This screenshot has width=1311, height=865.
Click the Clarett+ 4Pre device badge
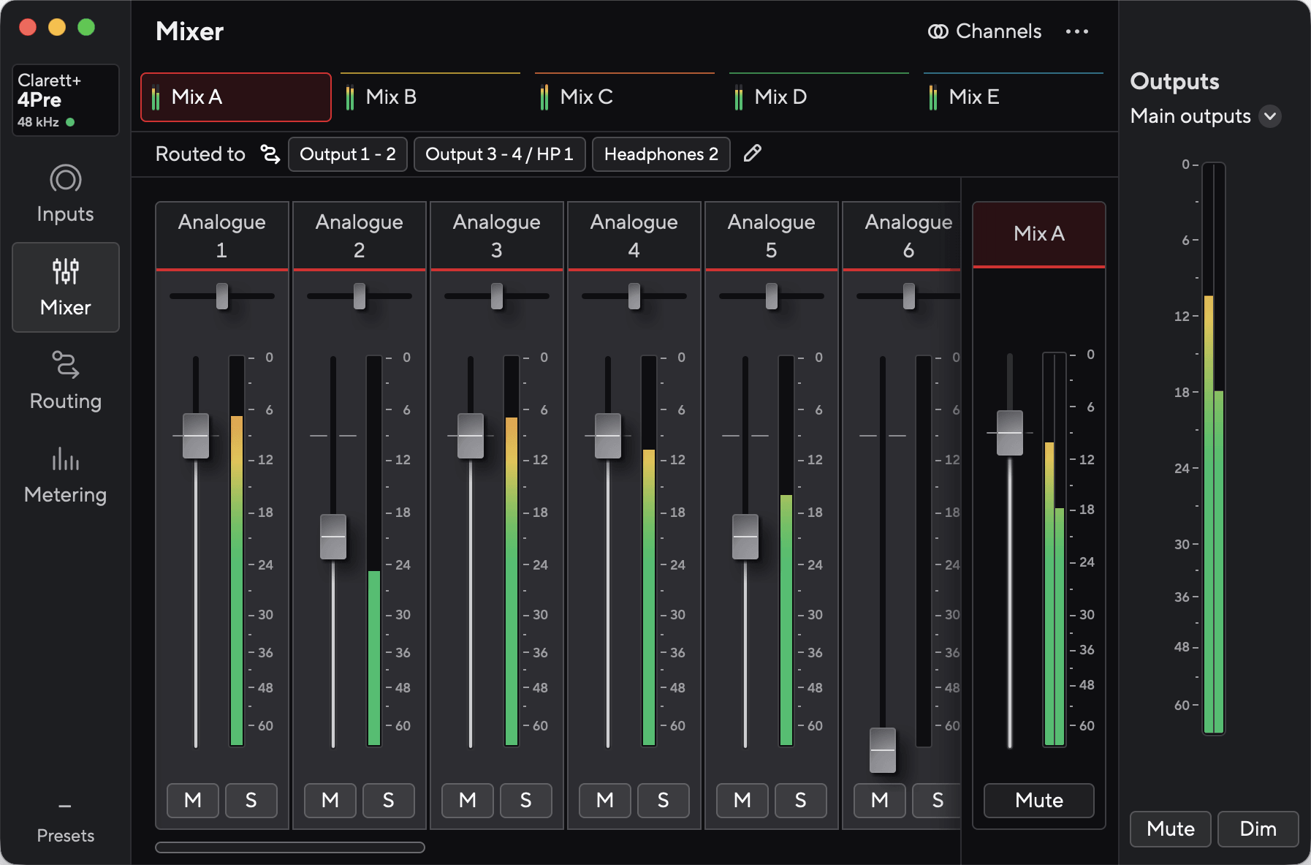tap(65, 100)
